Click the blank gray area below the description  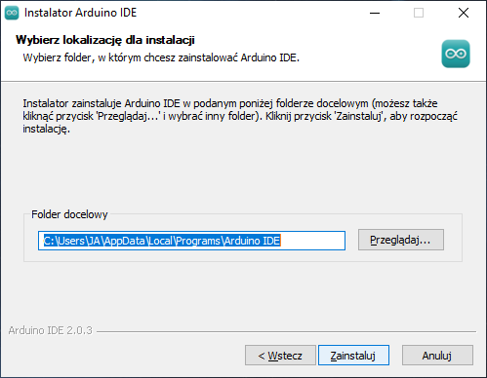coord(242,172)
